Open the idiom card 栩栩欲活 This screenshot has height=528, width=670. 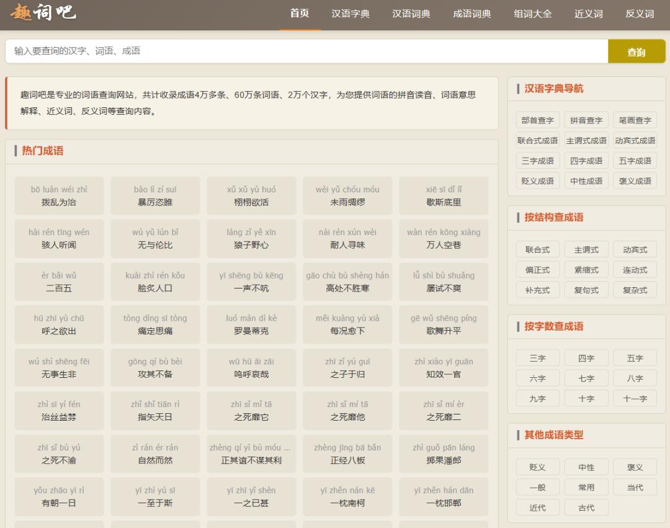[x=251, y=195]
